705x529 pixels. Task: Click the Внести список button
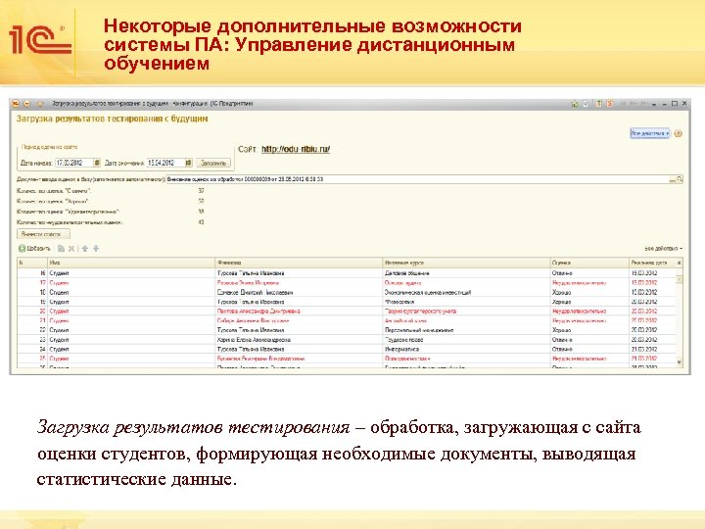[x=43, y=234]
